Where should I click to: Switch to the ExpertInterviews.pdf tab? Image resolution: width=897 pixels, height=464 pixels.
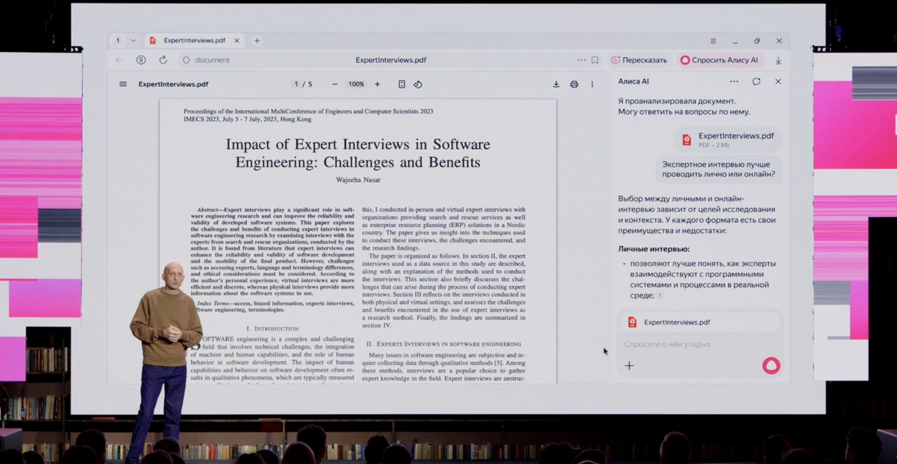(194, 41)
